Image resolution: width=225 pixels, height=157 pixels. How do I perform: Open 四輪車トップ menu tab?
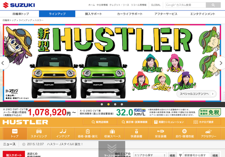pos(21,14)
